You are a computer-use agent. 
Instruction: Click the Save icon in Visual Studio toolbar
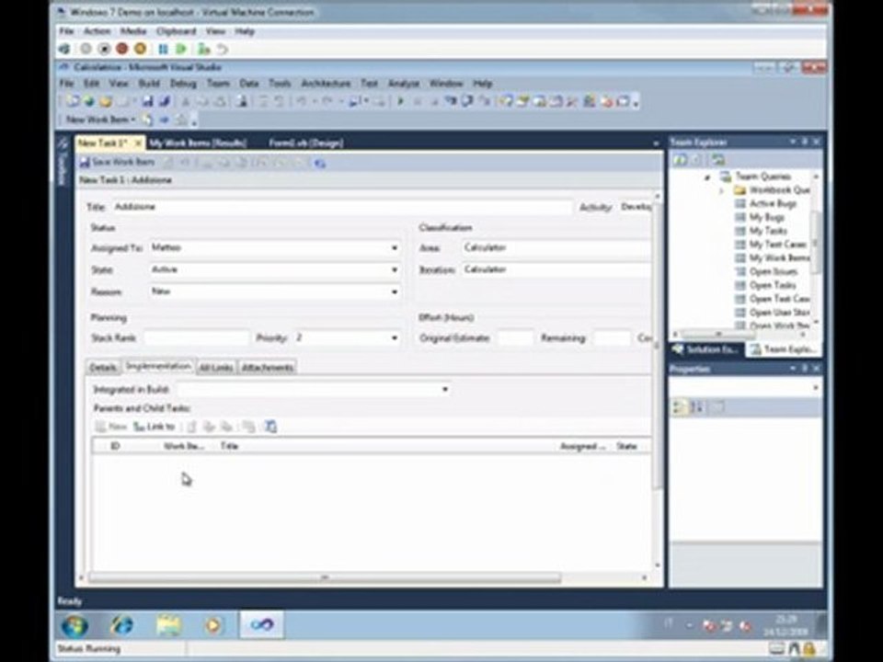click(147, 102)
